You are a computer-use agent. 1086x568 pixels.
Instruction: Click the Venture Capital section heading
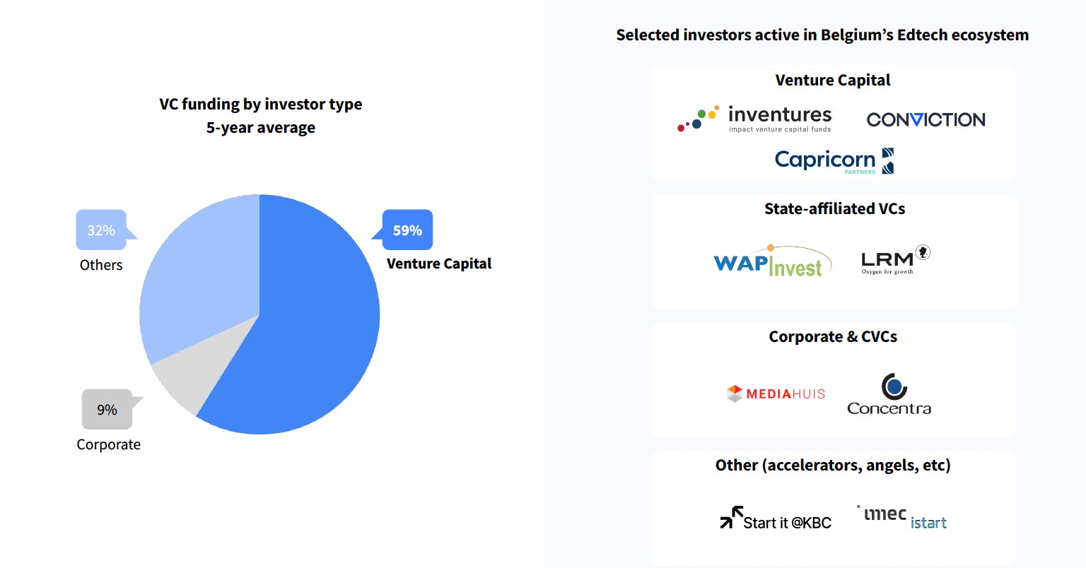pyautogui.click(x=832, y=80)
